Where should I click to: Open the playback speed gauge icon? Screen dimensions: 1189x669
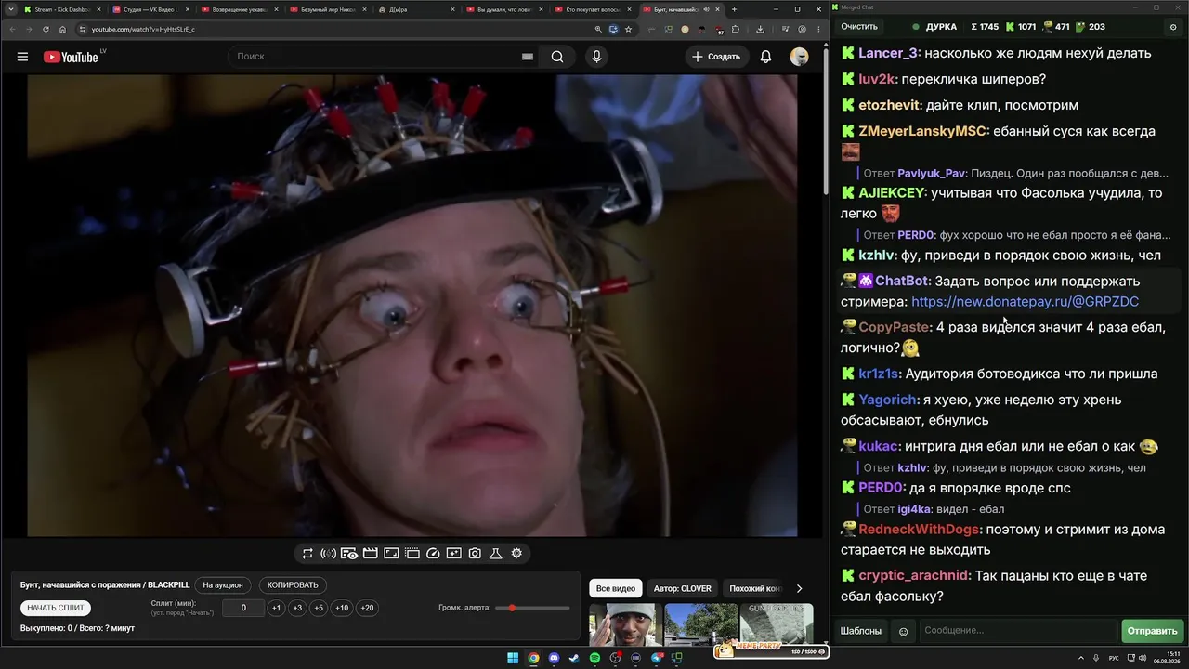pos(433,554)
